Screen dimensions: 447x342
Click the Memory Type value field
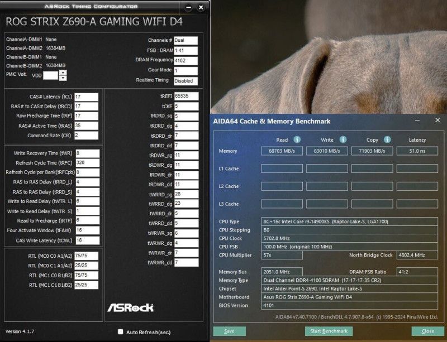(350, 280)
